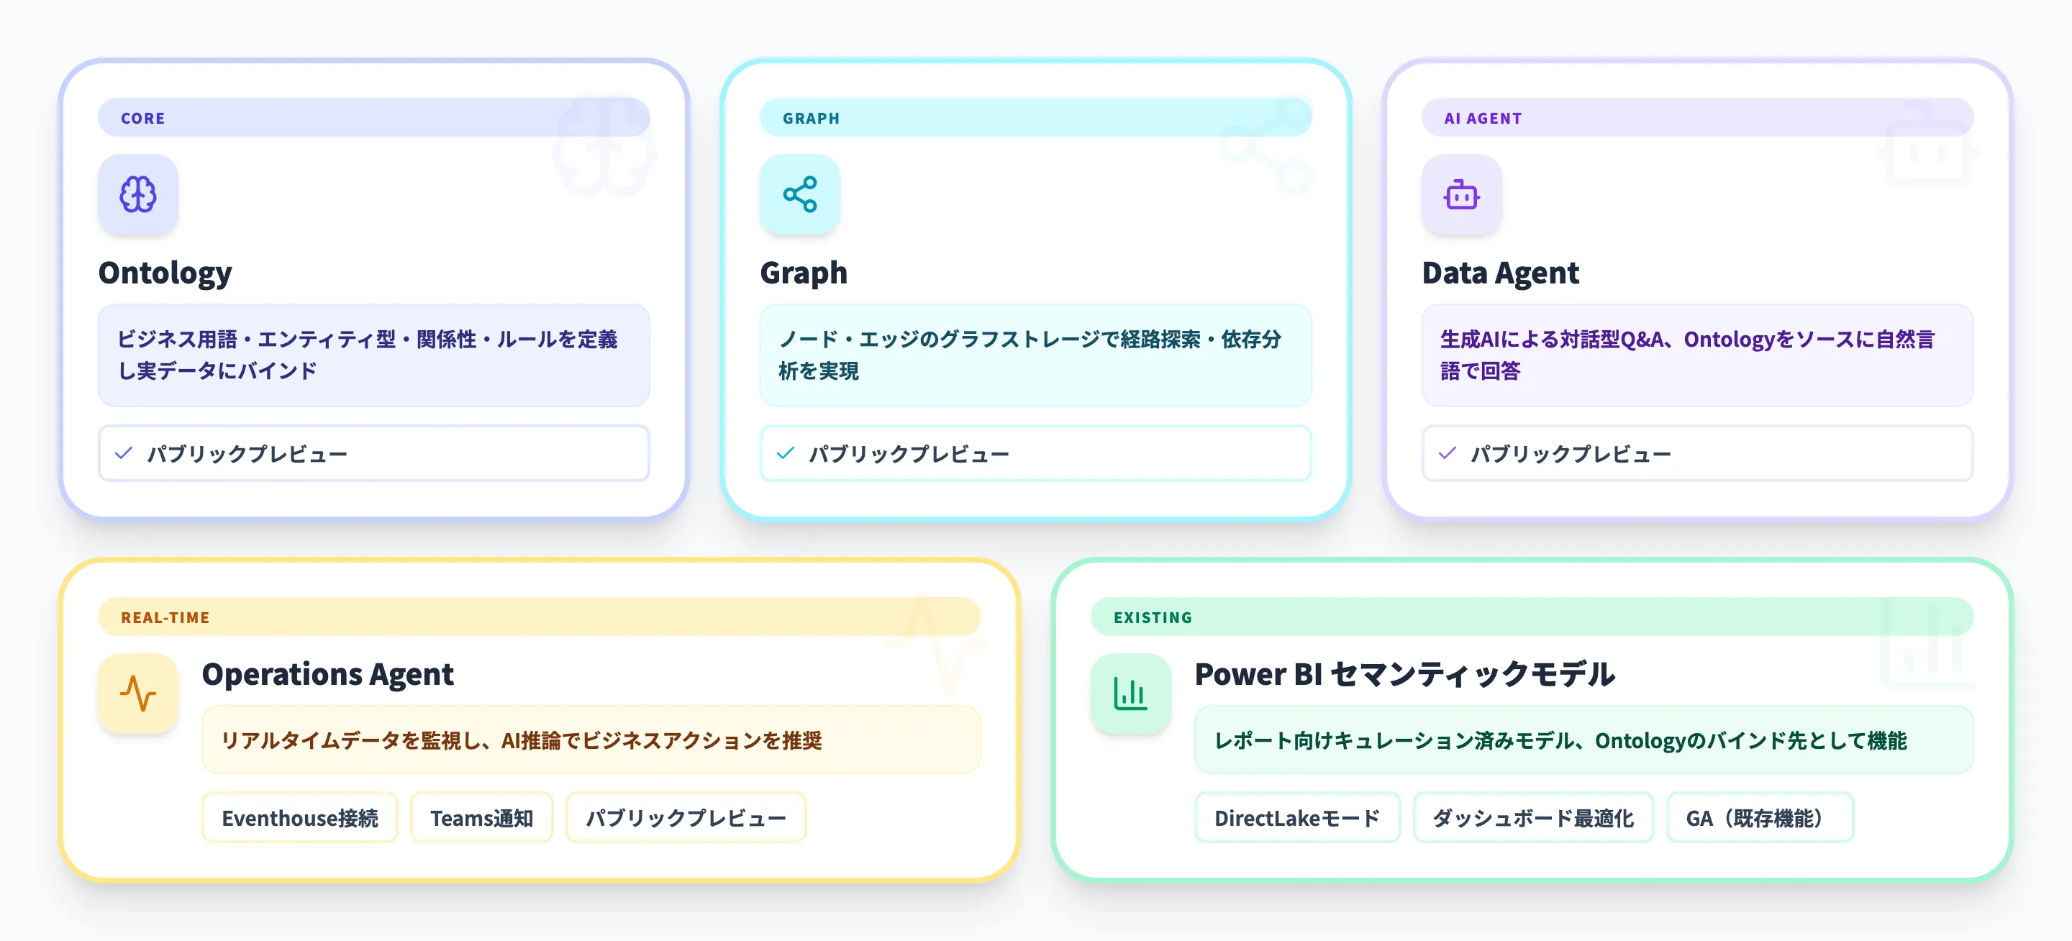Select the AI AGENT label bar
2072x941 pixels.
[1697, 118]
